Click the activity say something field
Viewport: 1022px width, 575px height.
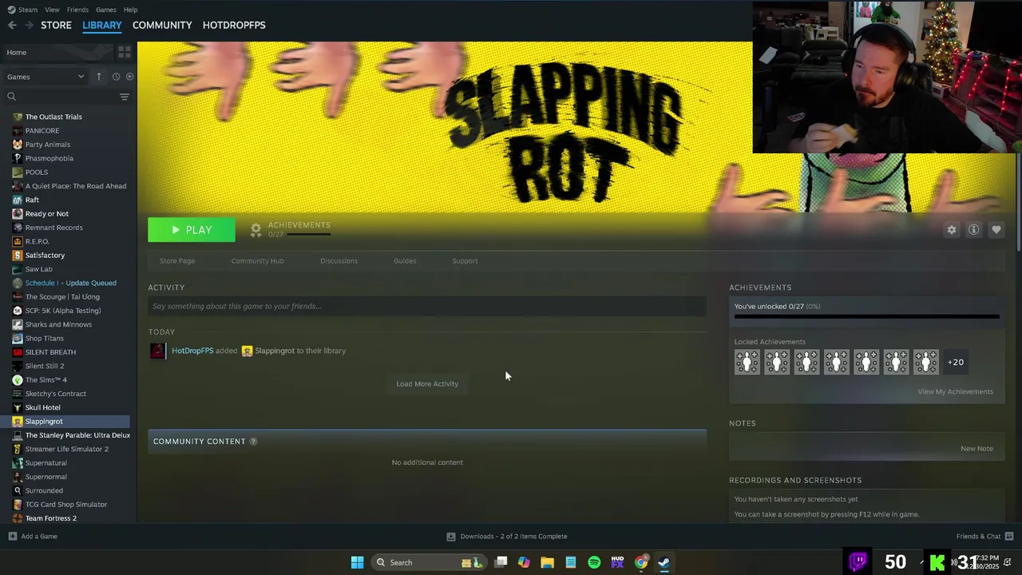pyautogui.click(x=427, y=306)
